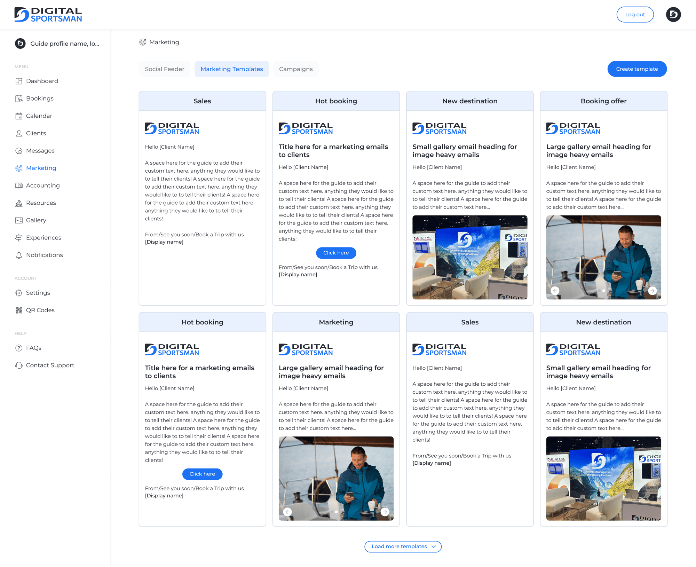
Task: Click the Marketing page title text
Action: 164,42
